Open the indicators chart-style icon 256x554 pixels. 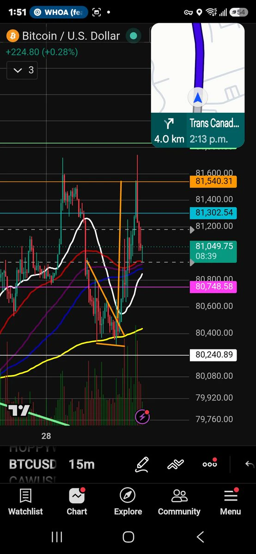pyautogui.click(x=176, y=464)
